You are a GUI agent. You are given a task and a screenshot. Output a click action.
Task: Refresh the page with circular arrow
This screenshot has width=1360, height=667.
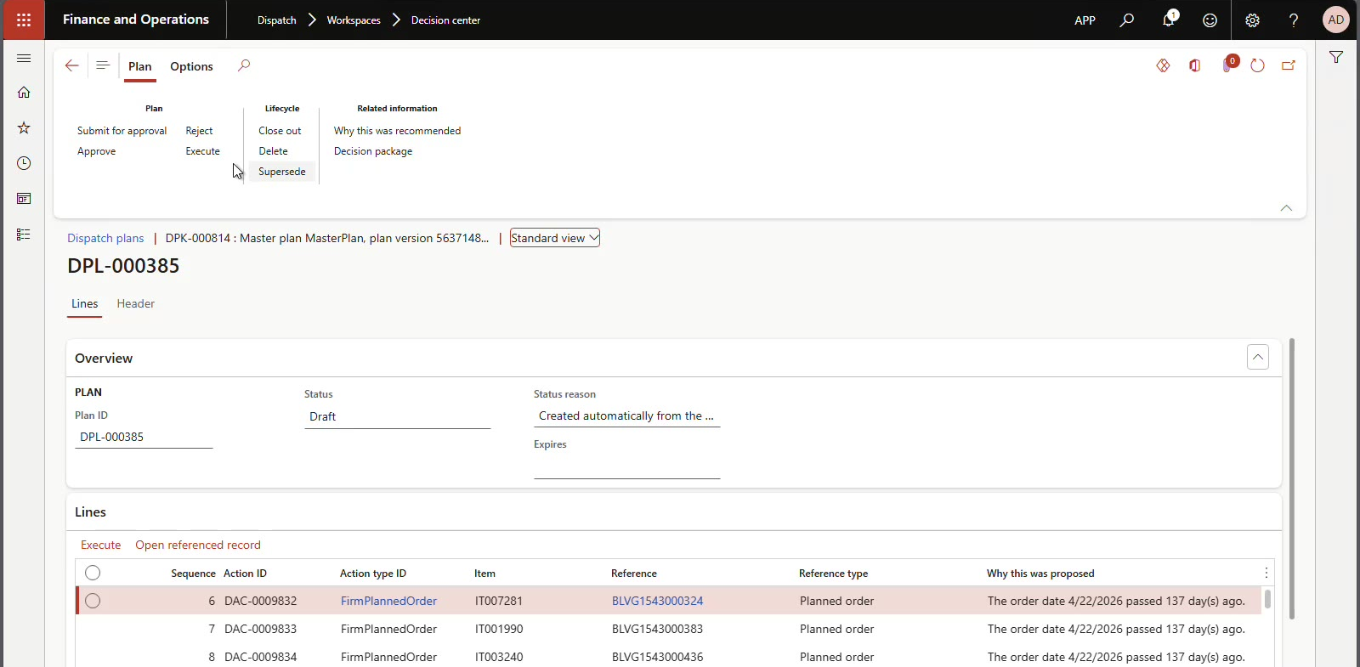click(x=1257, y=65)
